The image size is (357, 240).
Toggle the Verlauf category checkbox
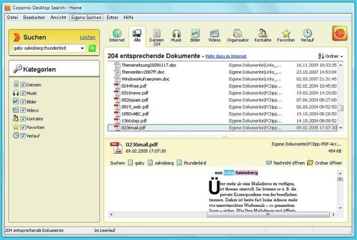pos(23,136)
